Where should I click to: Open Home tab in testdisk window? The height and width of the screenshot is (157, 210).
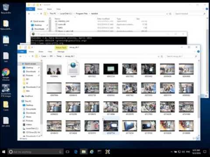(39, 9)
